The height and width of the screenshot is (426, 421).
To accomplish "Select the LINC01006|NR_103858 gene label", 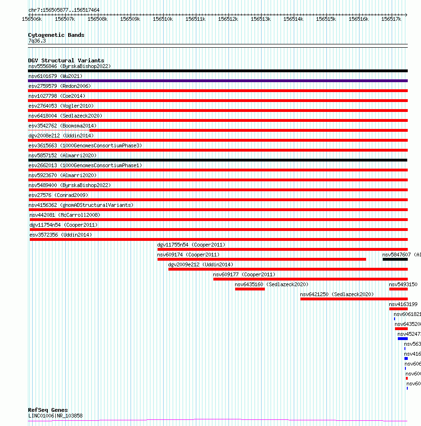I will [x=55, y=416].
